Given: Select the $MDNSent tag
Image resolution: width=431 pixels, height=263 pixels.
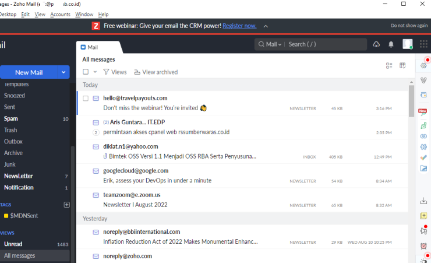Looking at the screenshot, I should point(21,216).
